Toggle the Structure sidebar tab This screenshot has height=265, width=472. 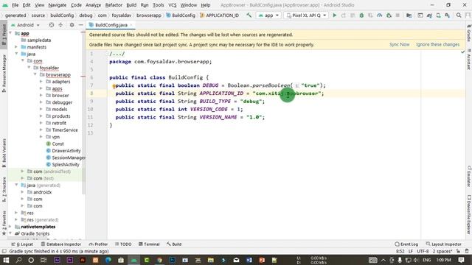coord(4,189)
